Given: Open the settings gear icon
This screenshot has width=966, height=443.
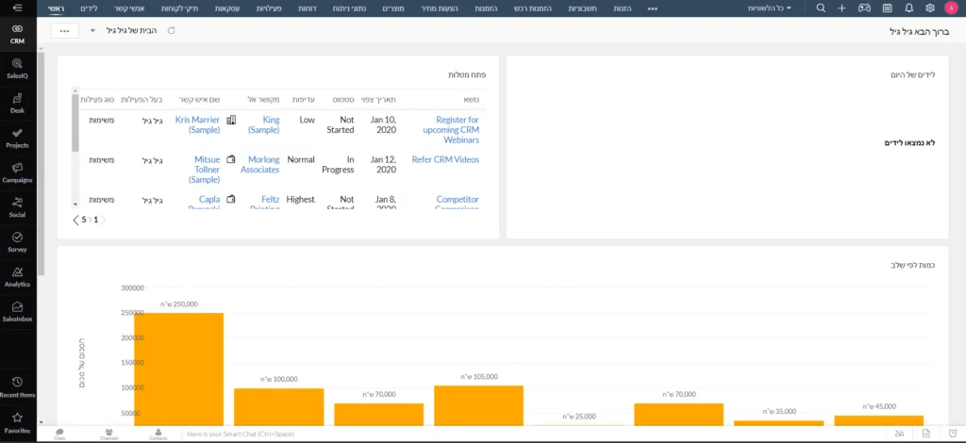Looking at the screenshot, I should point(929,8).
